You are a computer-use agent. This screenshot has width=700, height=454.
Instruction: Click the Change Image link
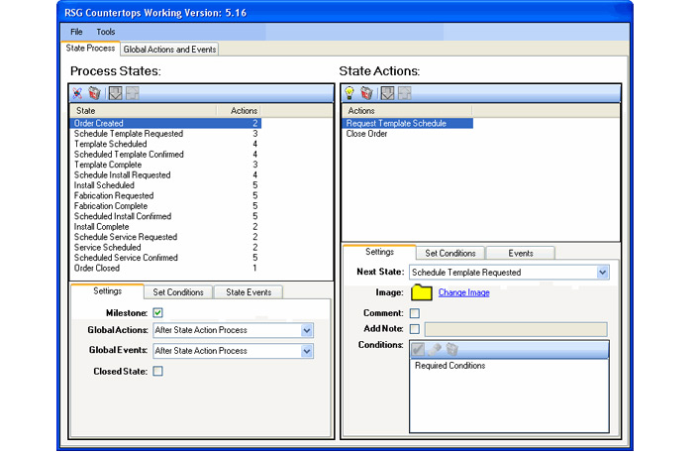463,292
